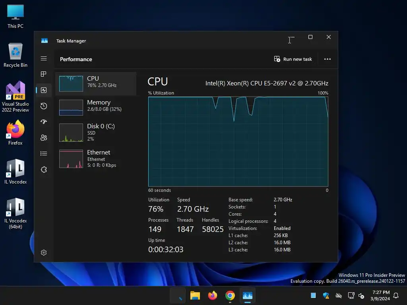Click the Task Manager title bar icon
The width and height of the screenshot is (407, 305).
click(45, 41)
